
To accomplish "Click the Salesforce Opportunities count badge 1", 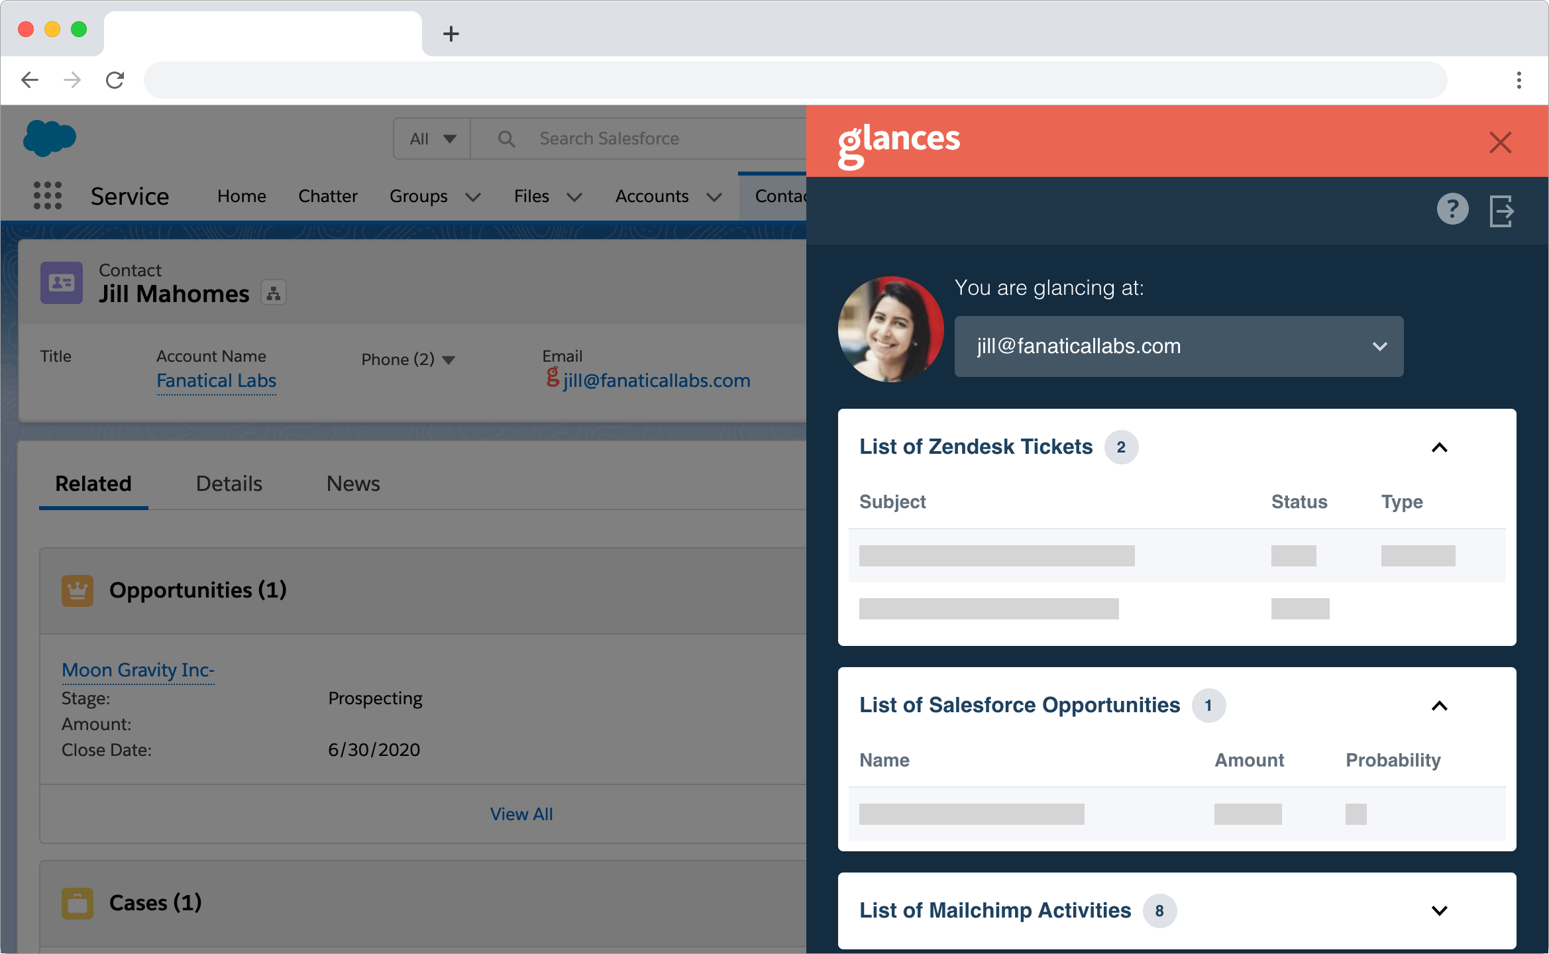I will (x=1208, y=706).
